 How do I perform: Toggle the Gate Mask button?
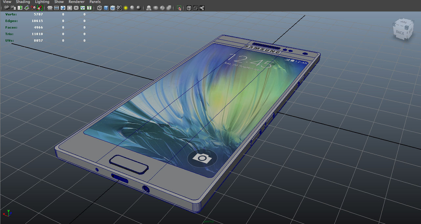click(70, 8)
